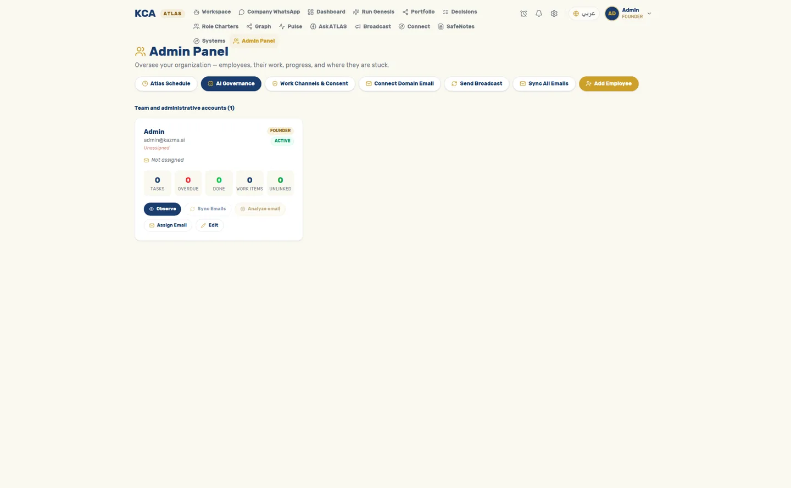This screenshot has width=791, height=488.
Task: Open Work Channels & Consent
Action: pos(310,84)
